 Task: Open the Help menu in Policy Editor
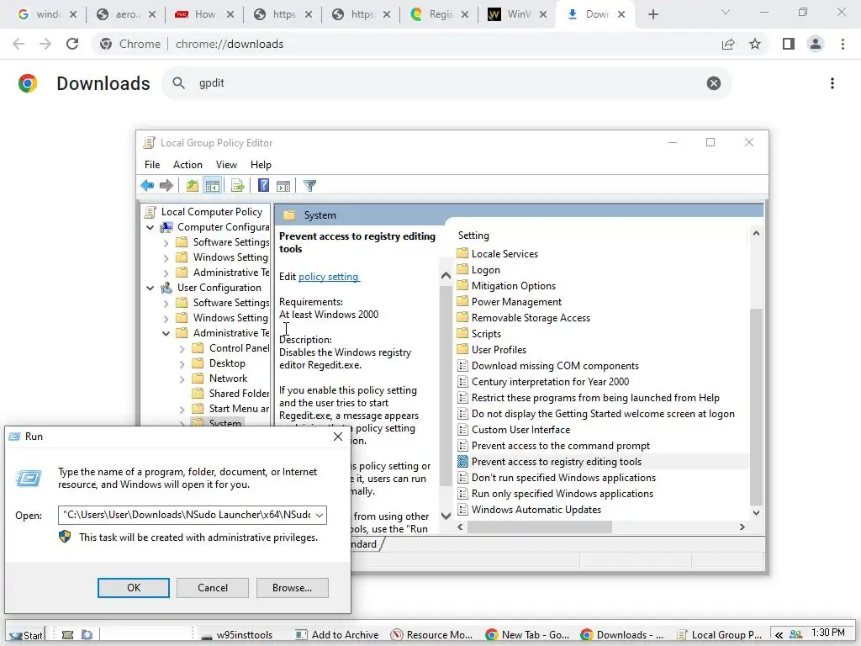pos(261,165)
